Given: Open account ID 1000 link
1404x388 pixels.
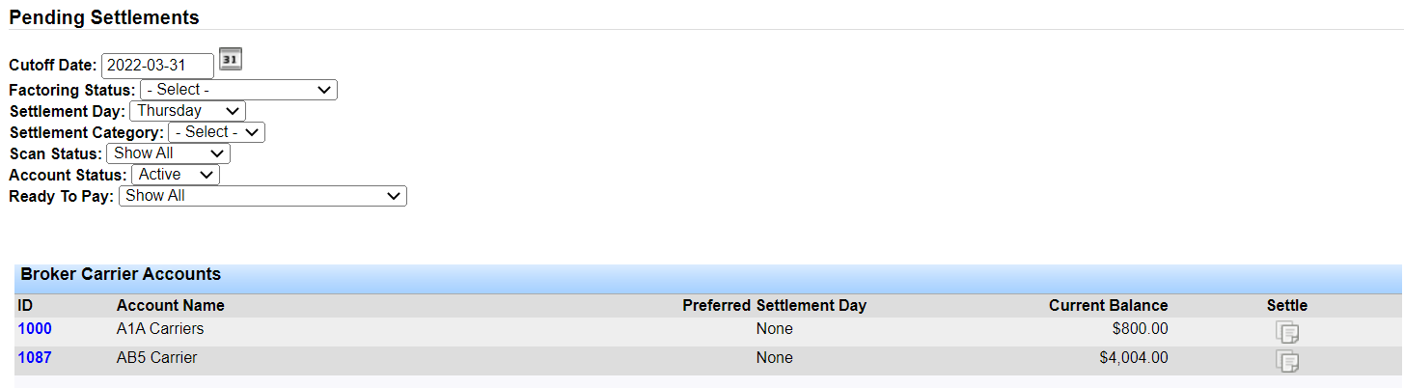Looking at the screenshot, I should tap(35, 329).
